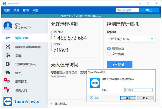The height and width of the screenshot is (109, 162).
Task: Maximize the TeamViewer window
Action: 148,4
